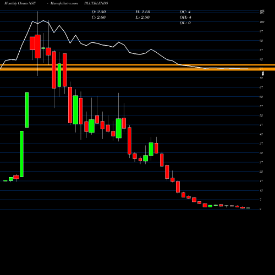Select the open value 'O: 2.50'
Image resolution: width=275 pixels, height=275 pixels.
[98, 12]
